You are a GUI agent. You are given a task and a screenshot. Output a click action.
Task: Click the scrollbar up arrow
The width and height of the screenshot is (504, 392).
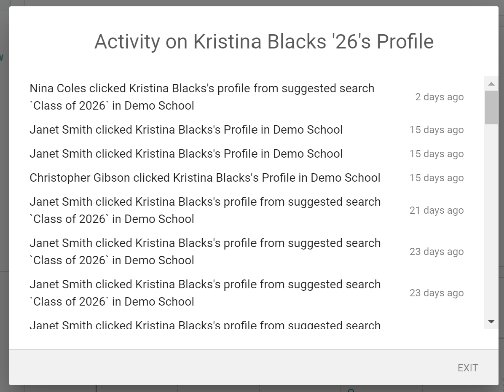tap(491, 84)
